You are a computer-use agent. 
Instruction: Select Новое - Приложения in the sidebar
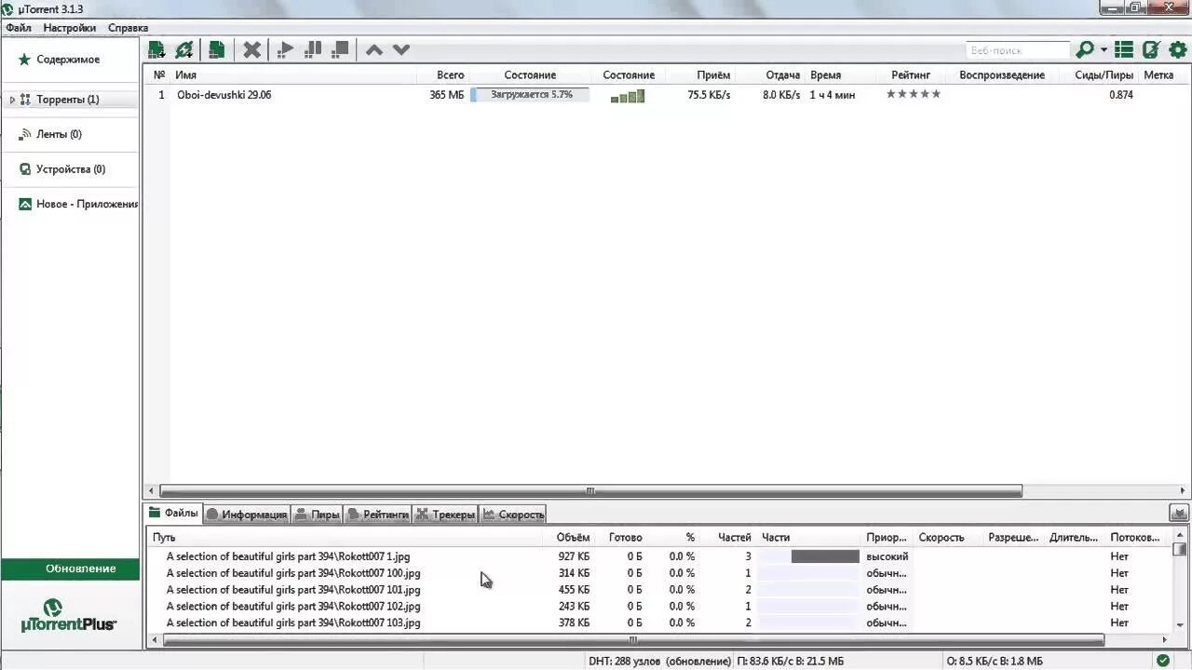pyautogui.click(x=78, y=204)
